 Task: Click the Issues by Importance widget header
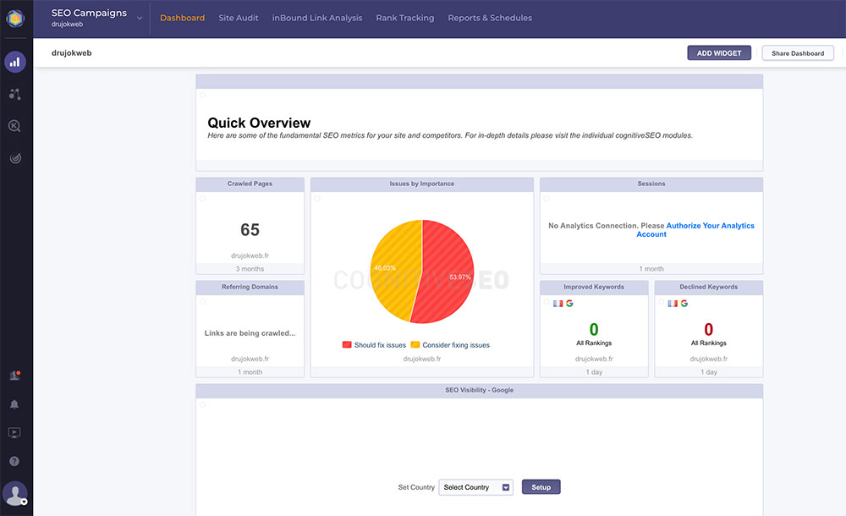coord(422,184)
